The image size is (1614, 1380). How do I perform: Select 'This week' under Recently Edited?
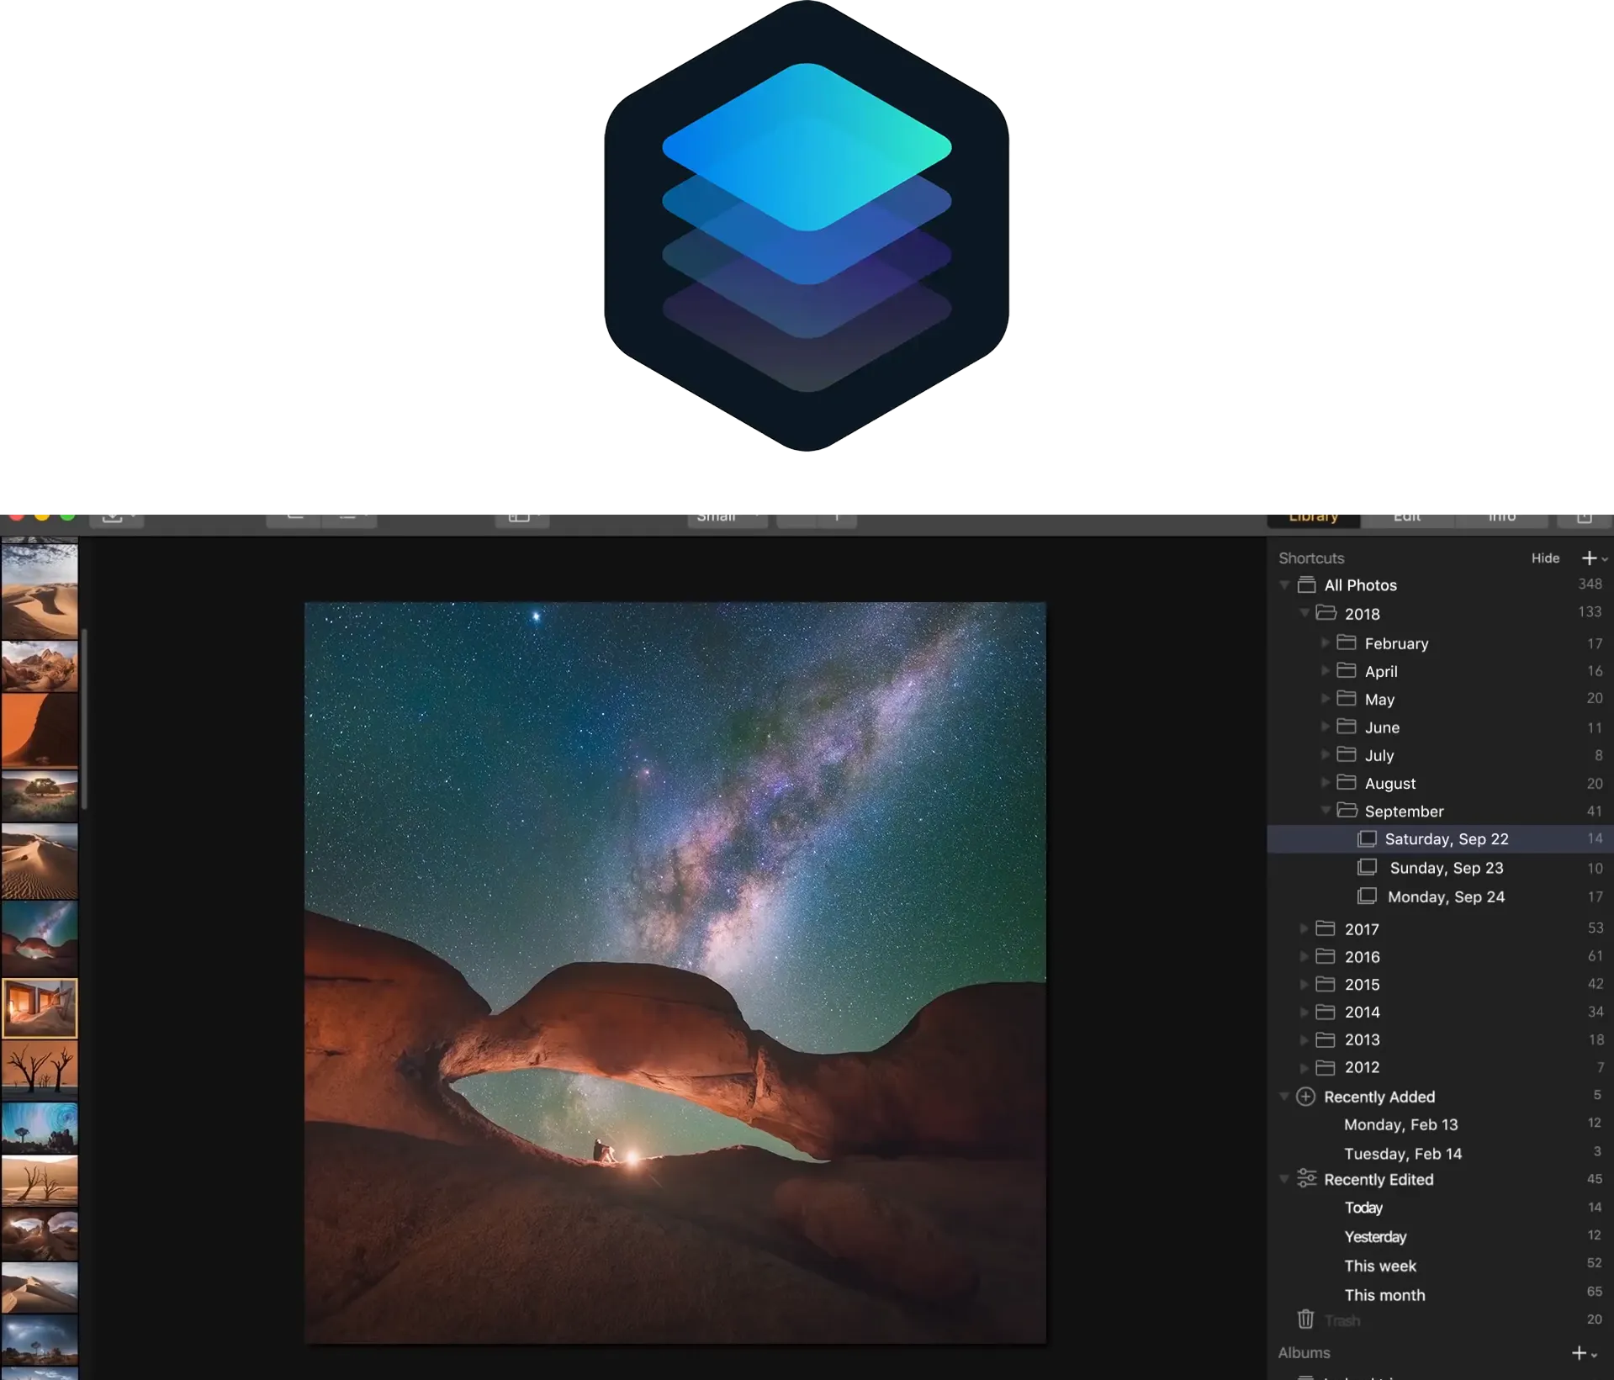click(x=1380, y=1266)
